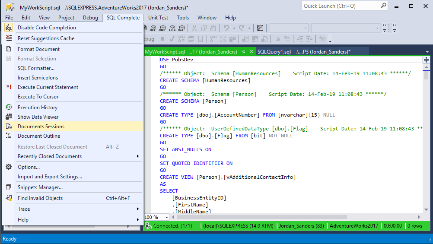Viewport: 433px width, 244px height.
Task: Open the Undo history dropdown arrow
Action: 234,28
